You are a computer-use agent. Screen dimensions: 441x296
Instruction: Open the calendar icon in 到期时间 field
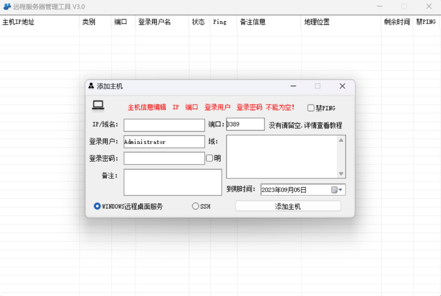pyautogui.click(x=334, y=190)
